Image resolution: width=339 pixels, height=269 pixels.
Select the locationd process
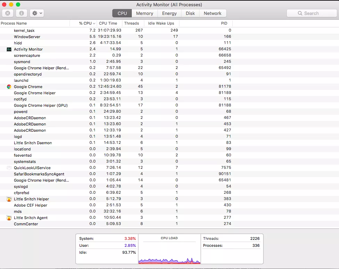[x=170, y=149]
